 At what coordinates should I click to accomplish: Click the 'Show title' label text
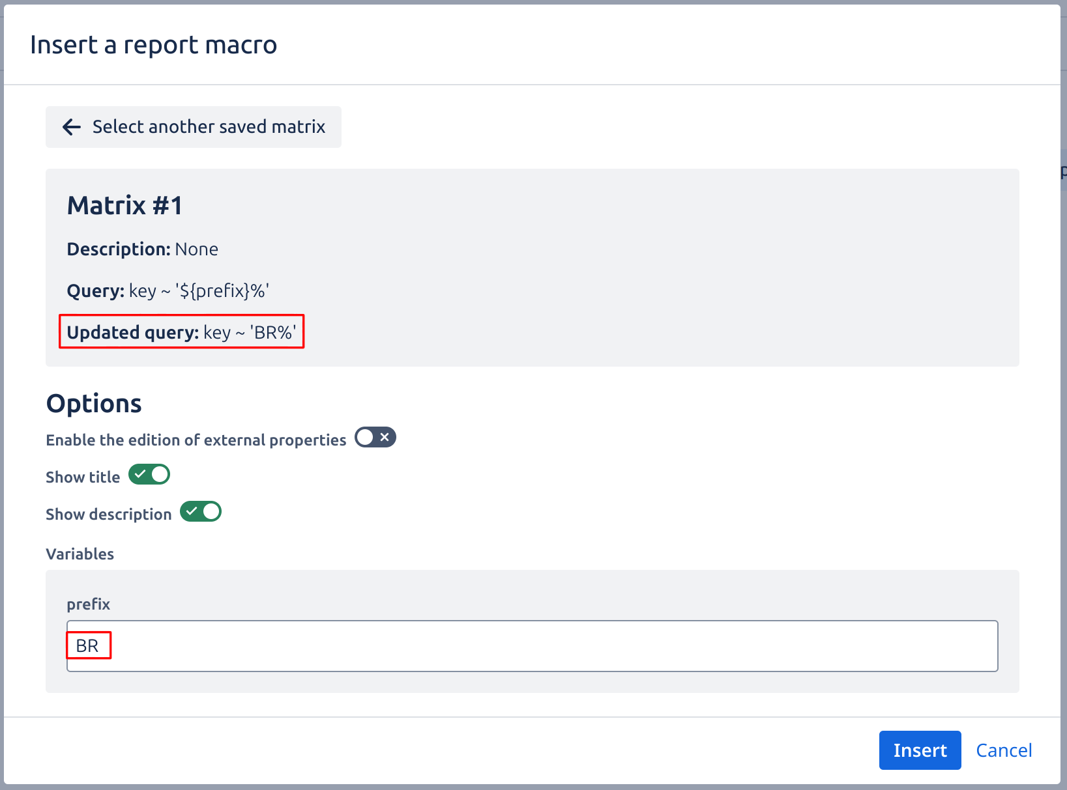(83, 477)
